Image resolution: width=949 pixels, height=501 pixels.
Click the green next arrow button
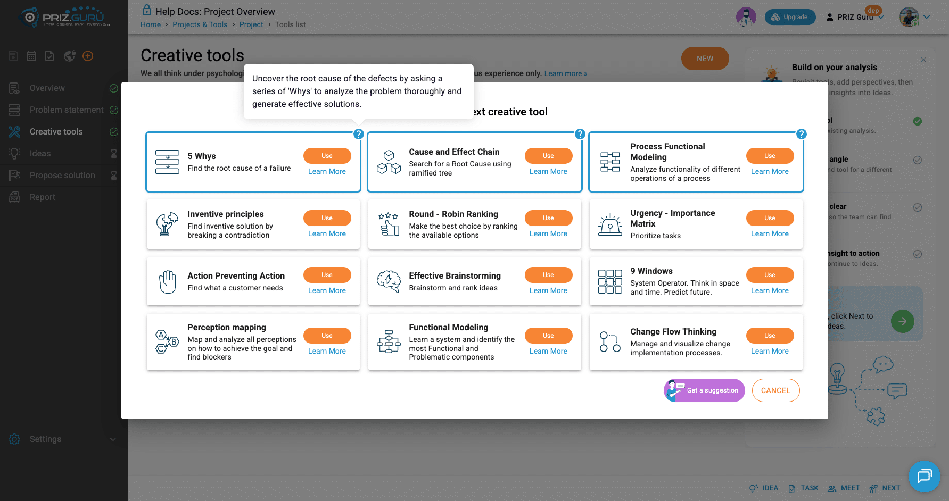903,321
